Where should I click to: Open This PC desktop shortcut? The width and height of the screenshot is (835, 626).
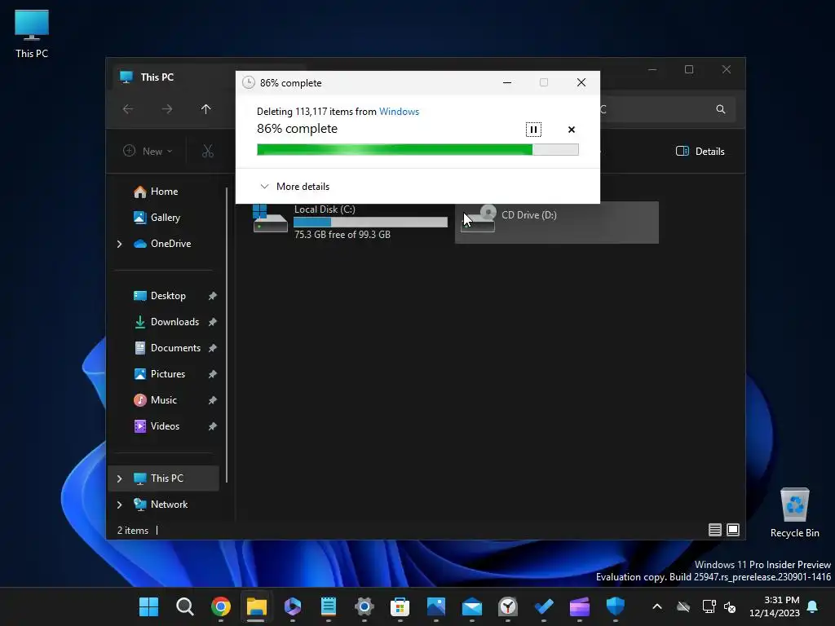pyautogui.click(x=32, y=34)
